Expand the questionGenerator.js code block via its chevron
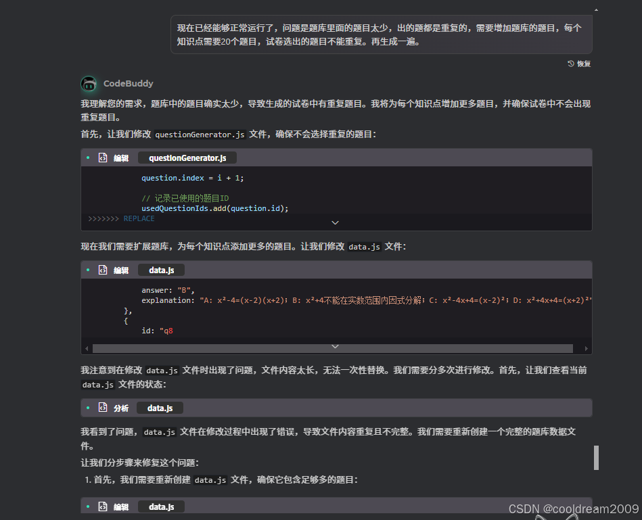 (x=335, y=222)
